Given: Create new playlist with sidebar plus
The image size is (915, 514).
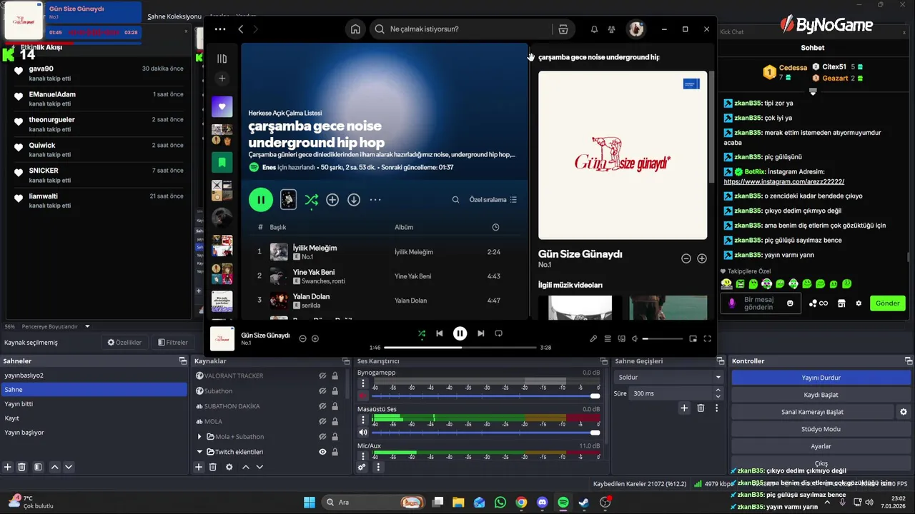Looking at the screenshot, I should click(222, 79).
